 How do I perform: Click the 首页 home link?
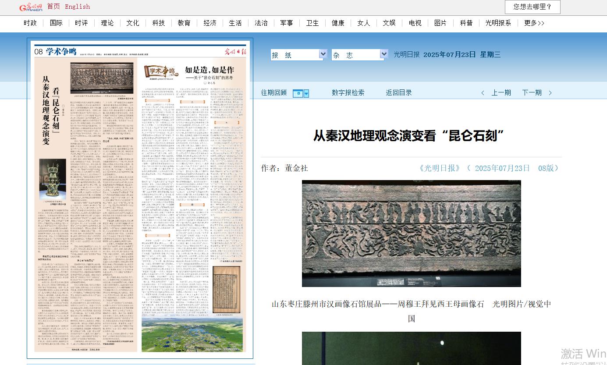53,7
